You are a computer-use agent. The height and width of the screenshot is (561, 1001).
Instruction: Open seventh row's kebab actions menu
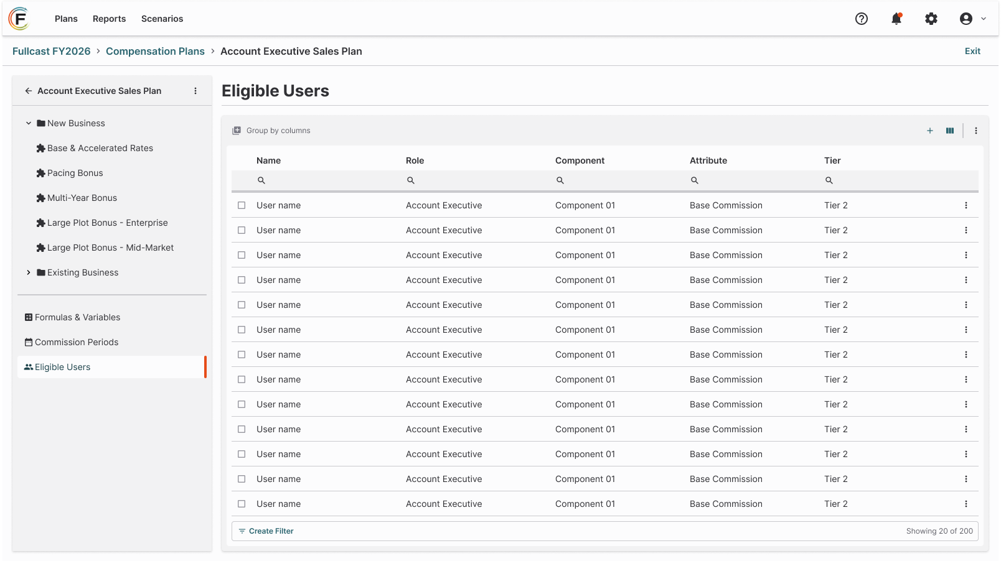tap(966, 355)
